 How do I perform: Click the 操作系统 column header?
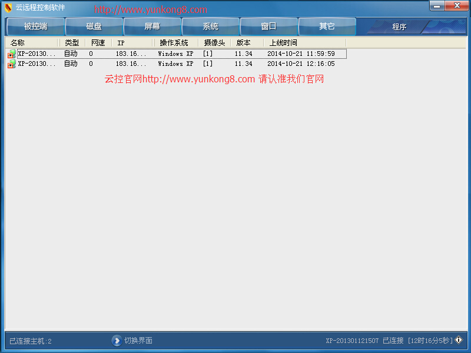[x=176, y=43]
